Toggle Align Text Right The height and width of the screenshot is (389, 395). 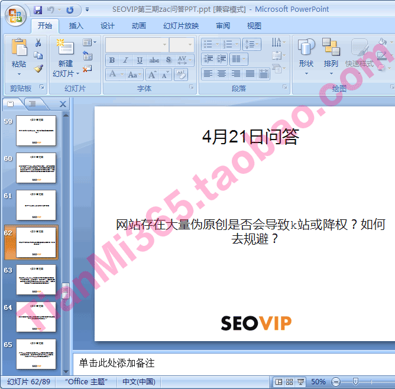236,74
